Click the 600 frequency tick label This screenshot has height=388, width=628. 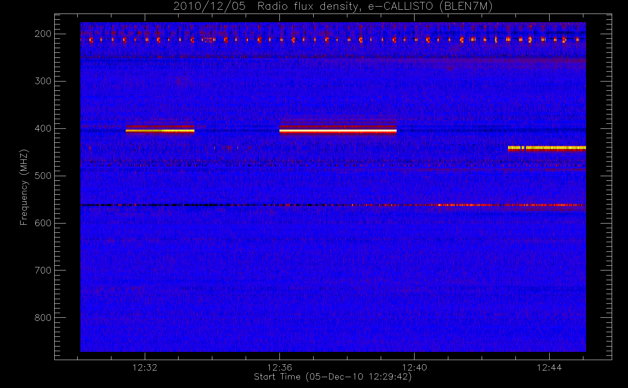[x=43, y=223]
